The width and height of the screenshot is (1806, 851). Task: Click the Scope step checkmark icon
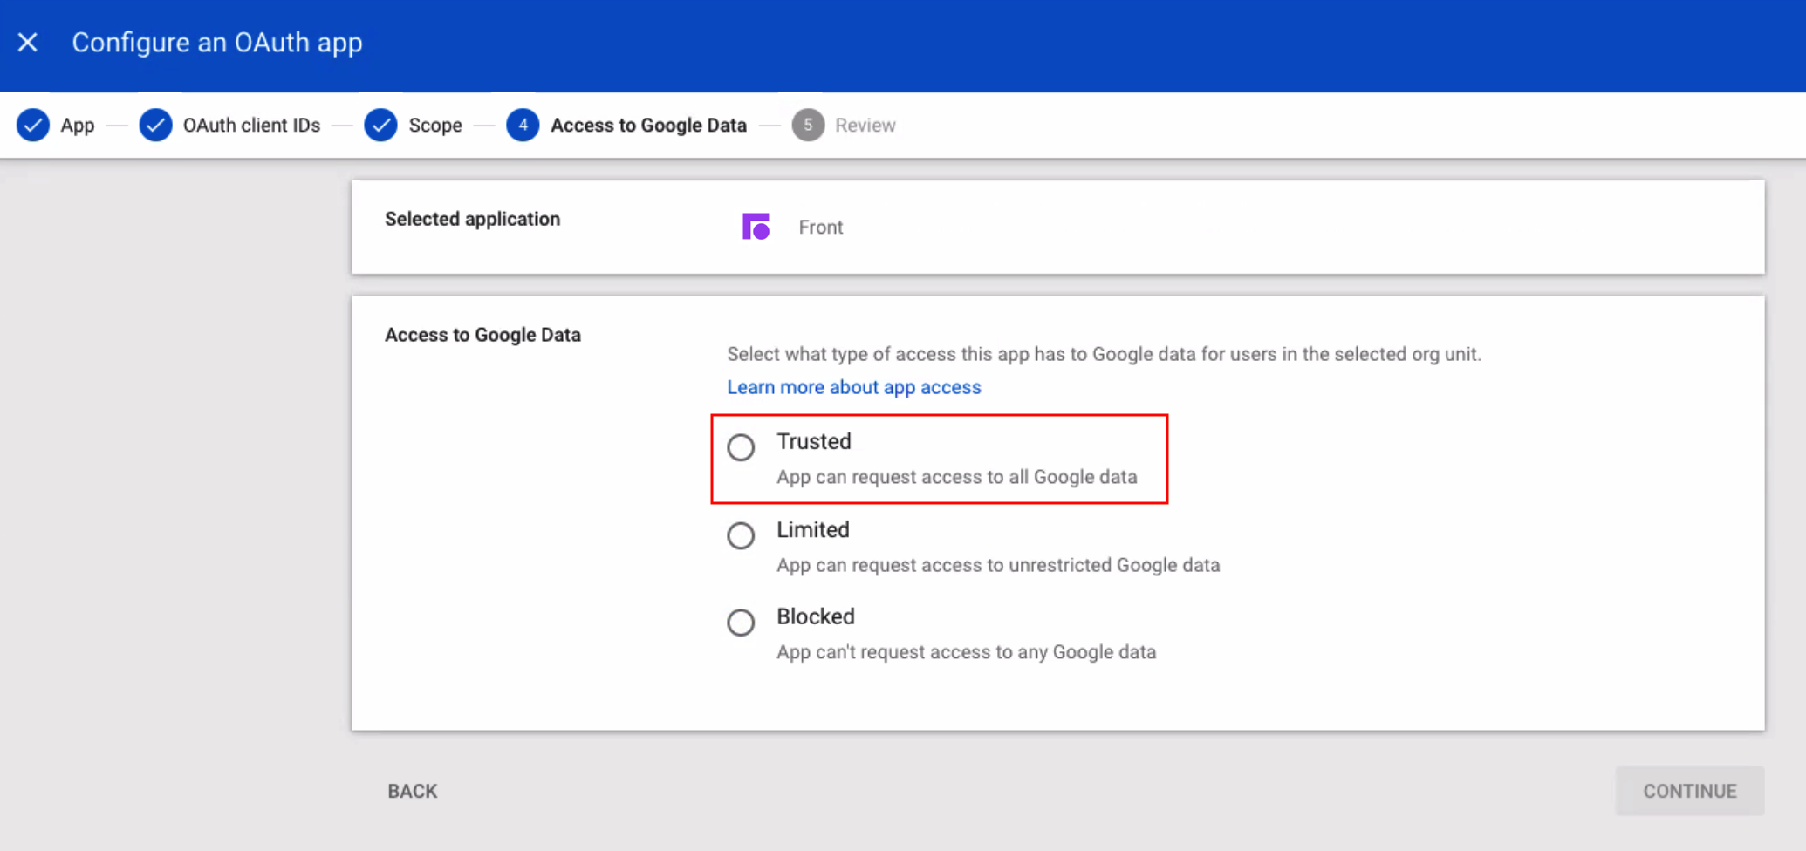tap(381, 125)
